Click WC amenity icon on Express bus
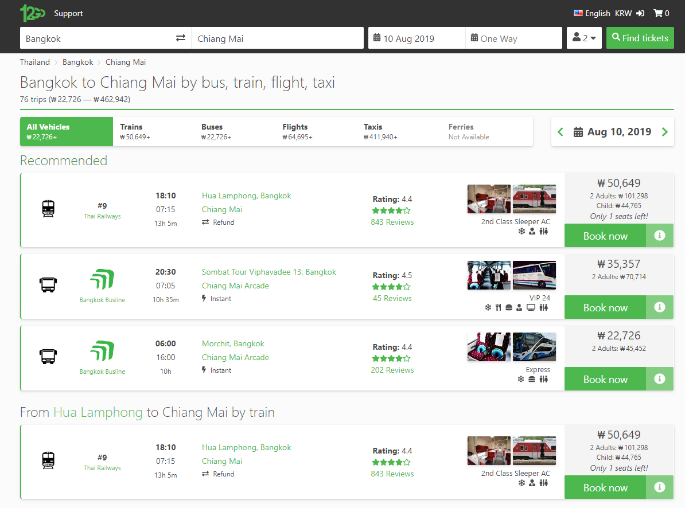This screenshot has height=508, width=685. click(543, 379)
